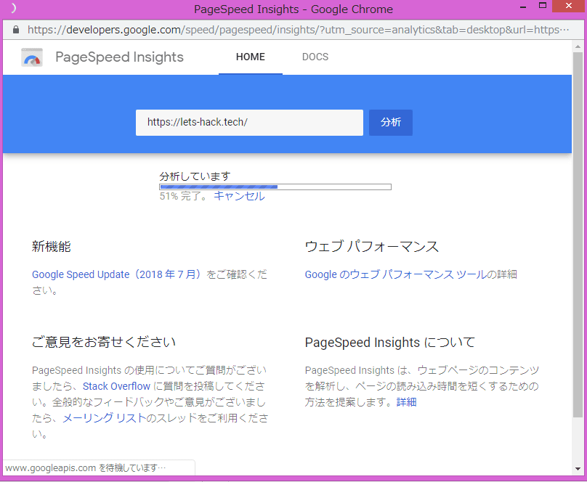Click the lock icon in address bar
This screenshot has width=587, height=482.
(16, 30)
